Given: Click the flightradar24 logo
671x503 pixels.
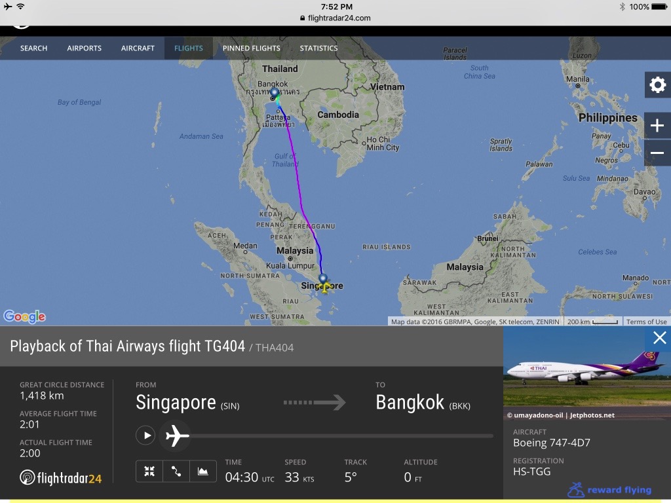Looking at the screenshot, I should coord(61,477).
